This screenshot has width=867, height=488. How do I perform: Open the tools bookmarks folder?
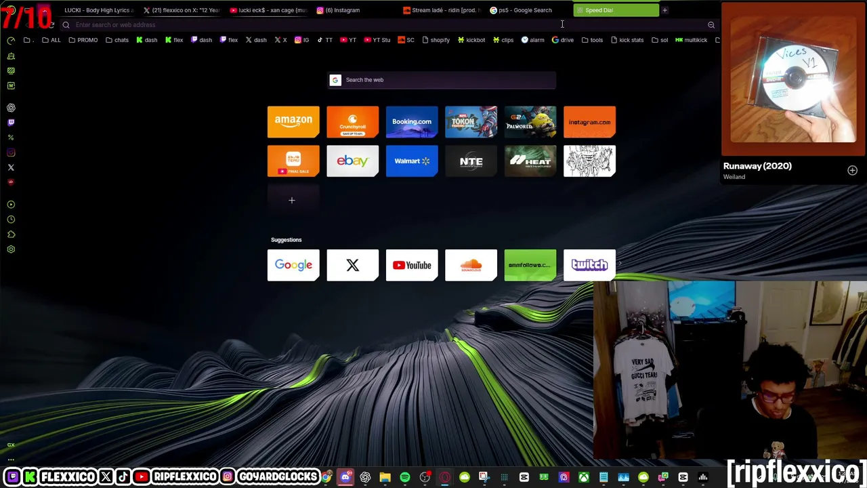592,40
